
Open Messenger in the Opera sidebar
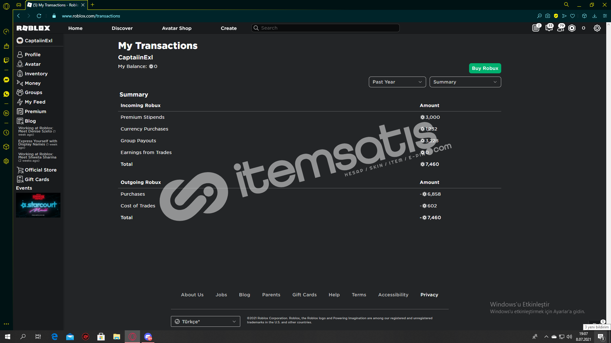click(6, 80)
